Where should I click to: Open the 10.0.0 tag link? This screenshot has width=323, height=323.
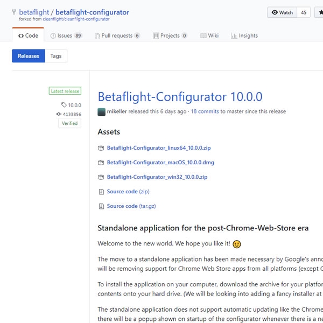click(75, 105)
